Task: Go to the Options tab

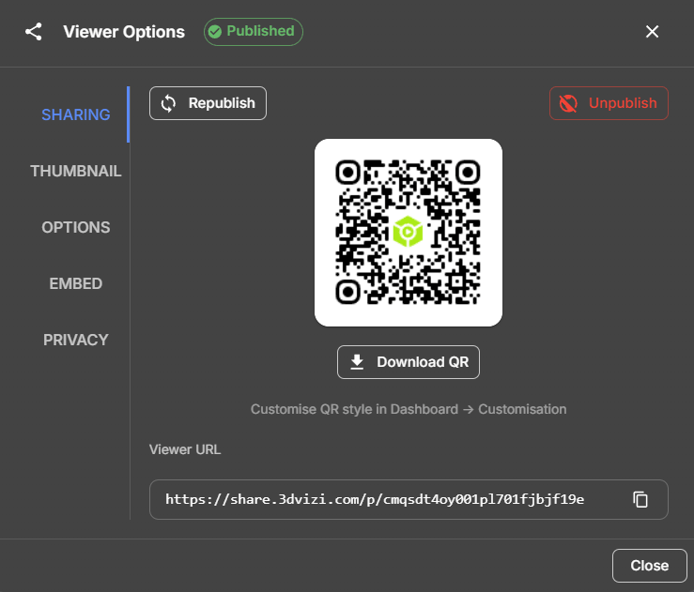Action: tap(76, 227)
